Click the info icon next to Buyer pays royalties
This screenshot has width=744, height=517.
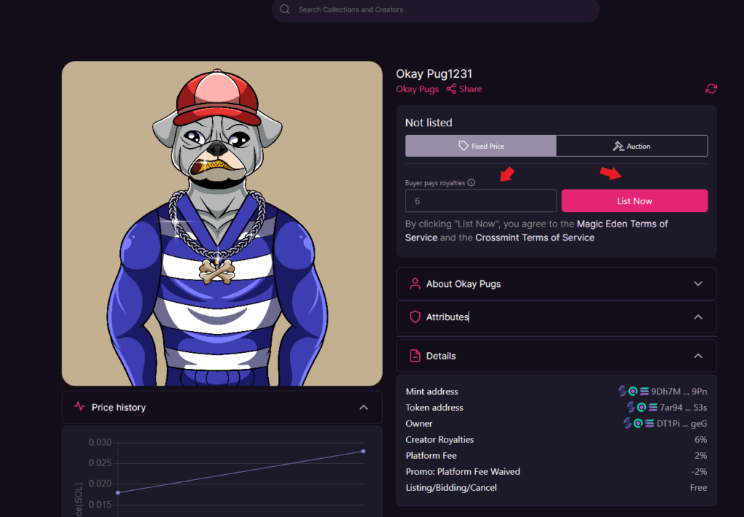[472, 183]
